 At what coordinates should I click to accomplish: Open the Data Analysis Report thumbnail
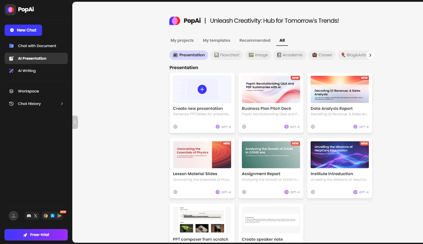[x=339, y=89]
